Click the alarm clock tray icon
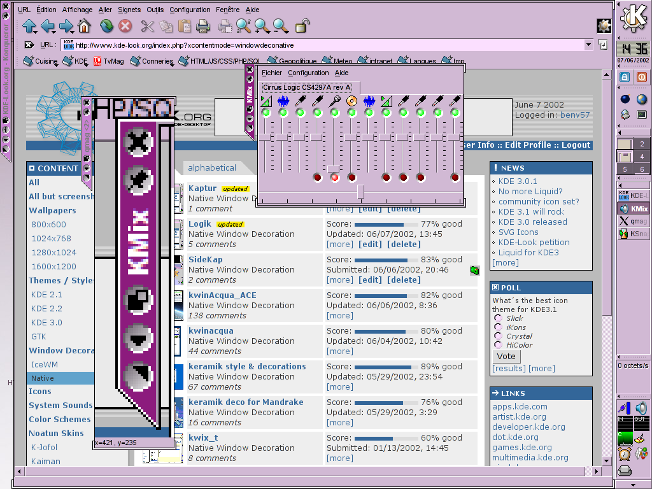Viewport: 652px width, 489px height. [x=625, y=453]
